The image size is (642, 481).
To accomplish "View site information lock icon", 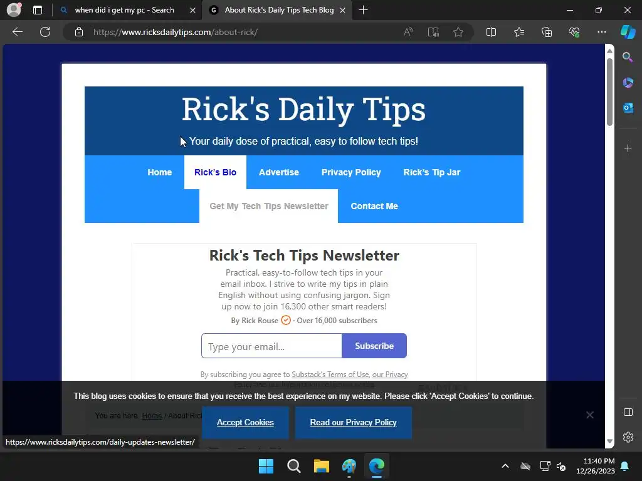I will pyautogui.click(x=79, y=32).
